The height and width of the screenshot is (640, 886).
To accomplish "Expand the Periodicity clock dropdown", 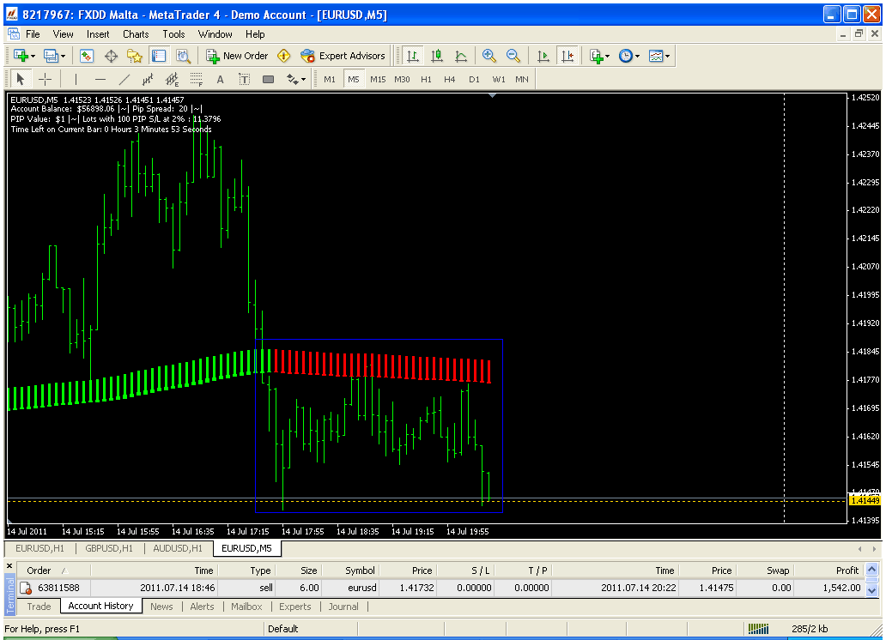I will click(629, 56).
